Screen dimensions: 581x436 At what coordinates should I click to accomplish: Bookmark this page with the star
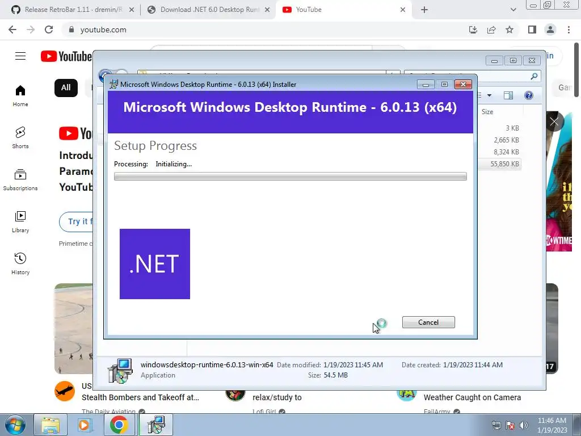pyautogui.click(x=510, y=30)
